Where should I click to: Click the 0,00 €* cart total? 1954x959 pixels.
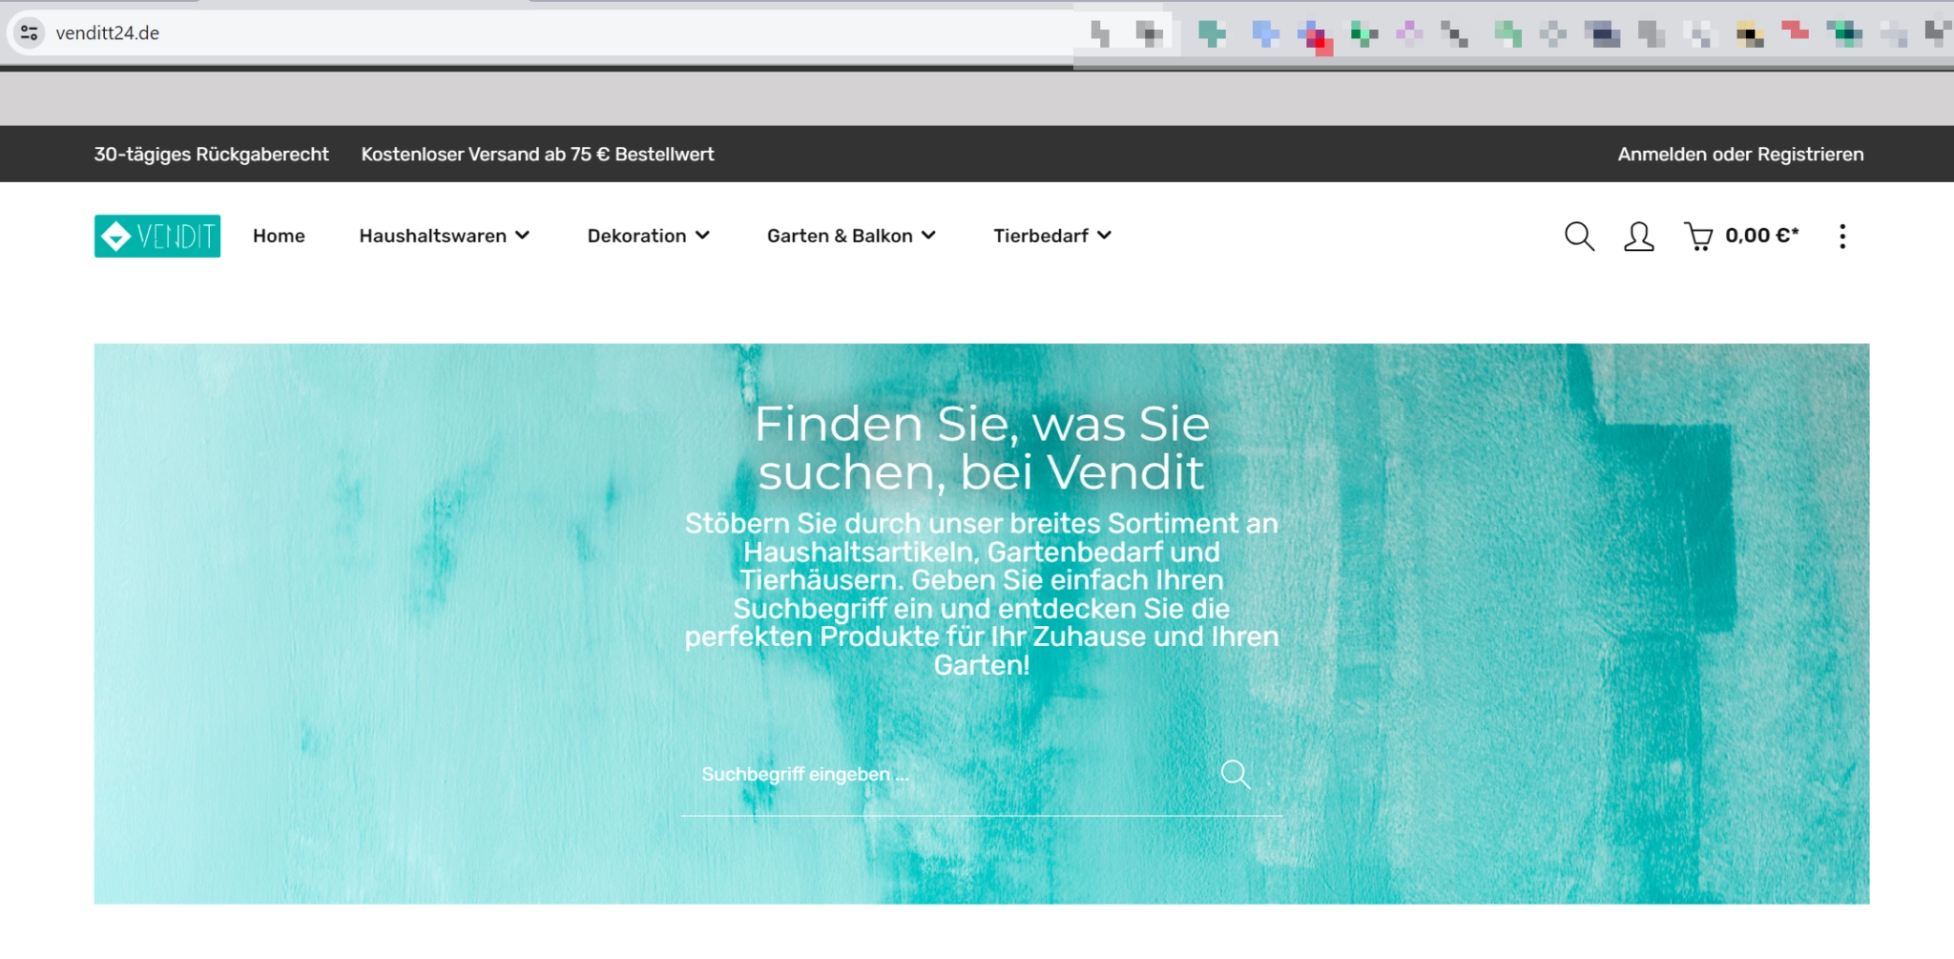(x=1761, y=236)
